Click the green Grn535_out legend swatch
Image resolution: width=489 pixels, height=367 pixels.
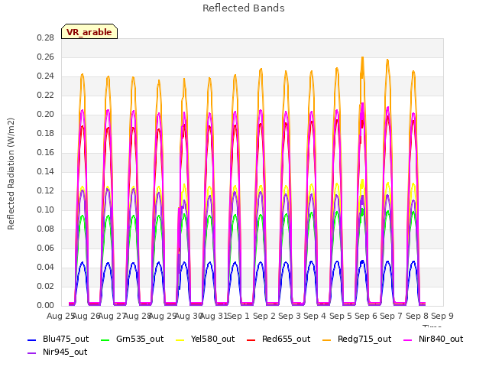(105, 339)
